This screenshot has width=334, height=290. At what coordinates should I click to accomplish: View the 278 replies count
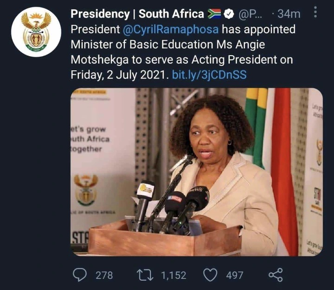coord(104,275)
